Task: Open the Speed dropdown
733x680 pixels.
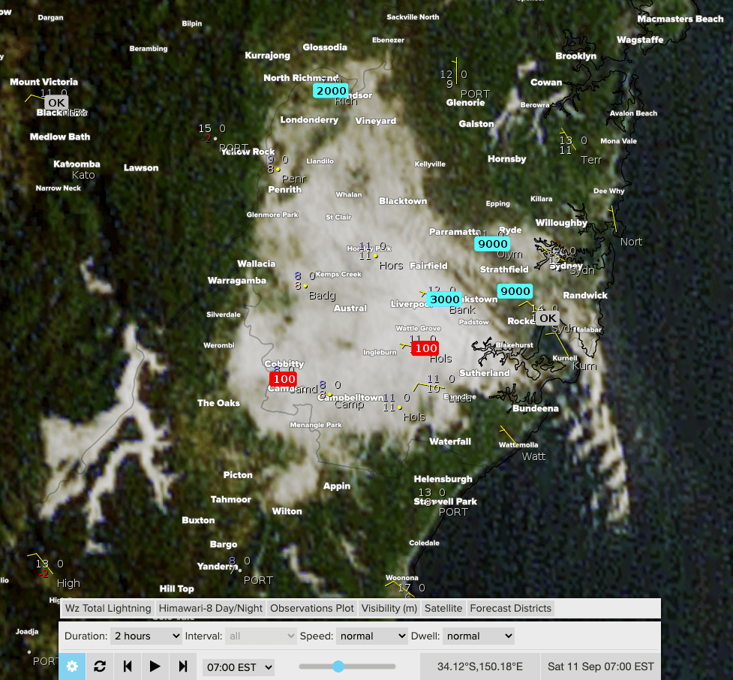Action: pos(371,636)
